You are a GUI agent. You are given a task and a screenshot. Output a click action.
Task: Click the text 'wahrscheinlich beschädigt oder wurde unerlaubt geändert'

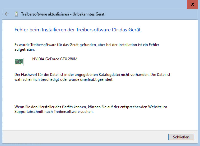coord(64,79)
